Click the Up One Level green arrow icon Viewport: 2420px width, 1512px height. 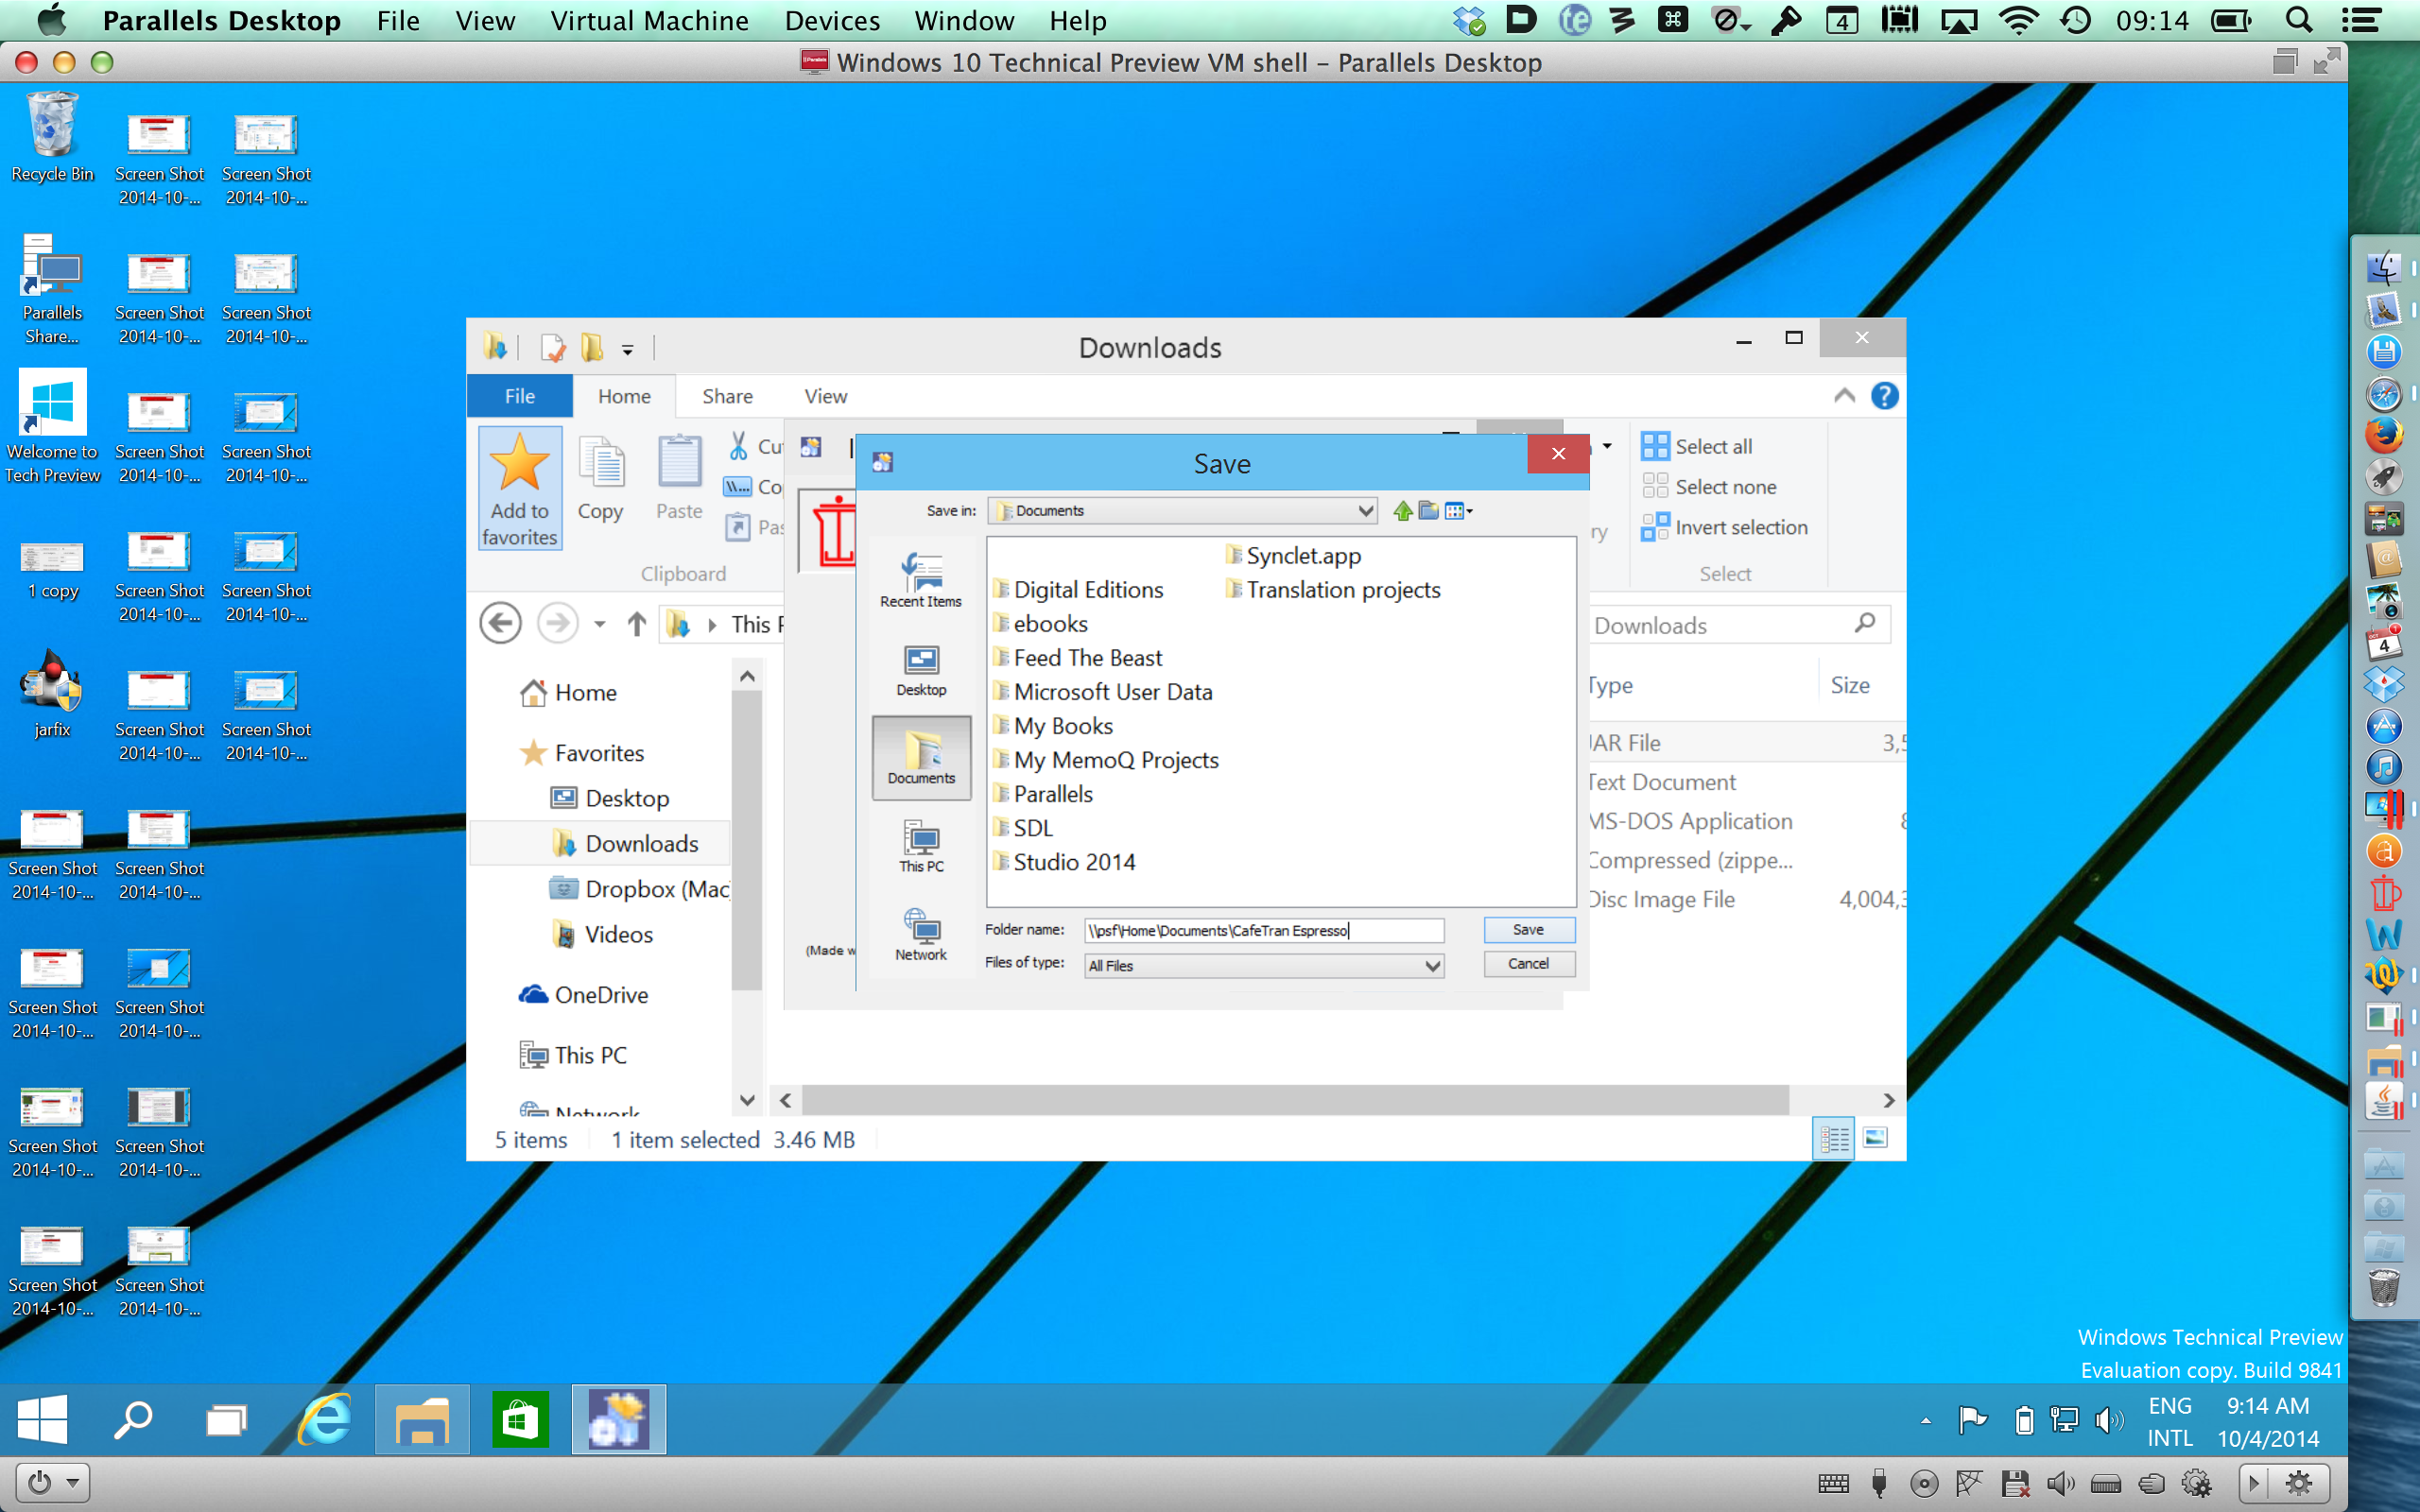point(1402,511)
